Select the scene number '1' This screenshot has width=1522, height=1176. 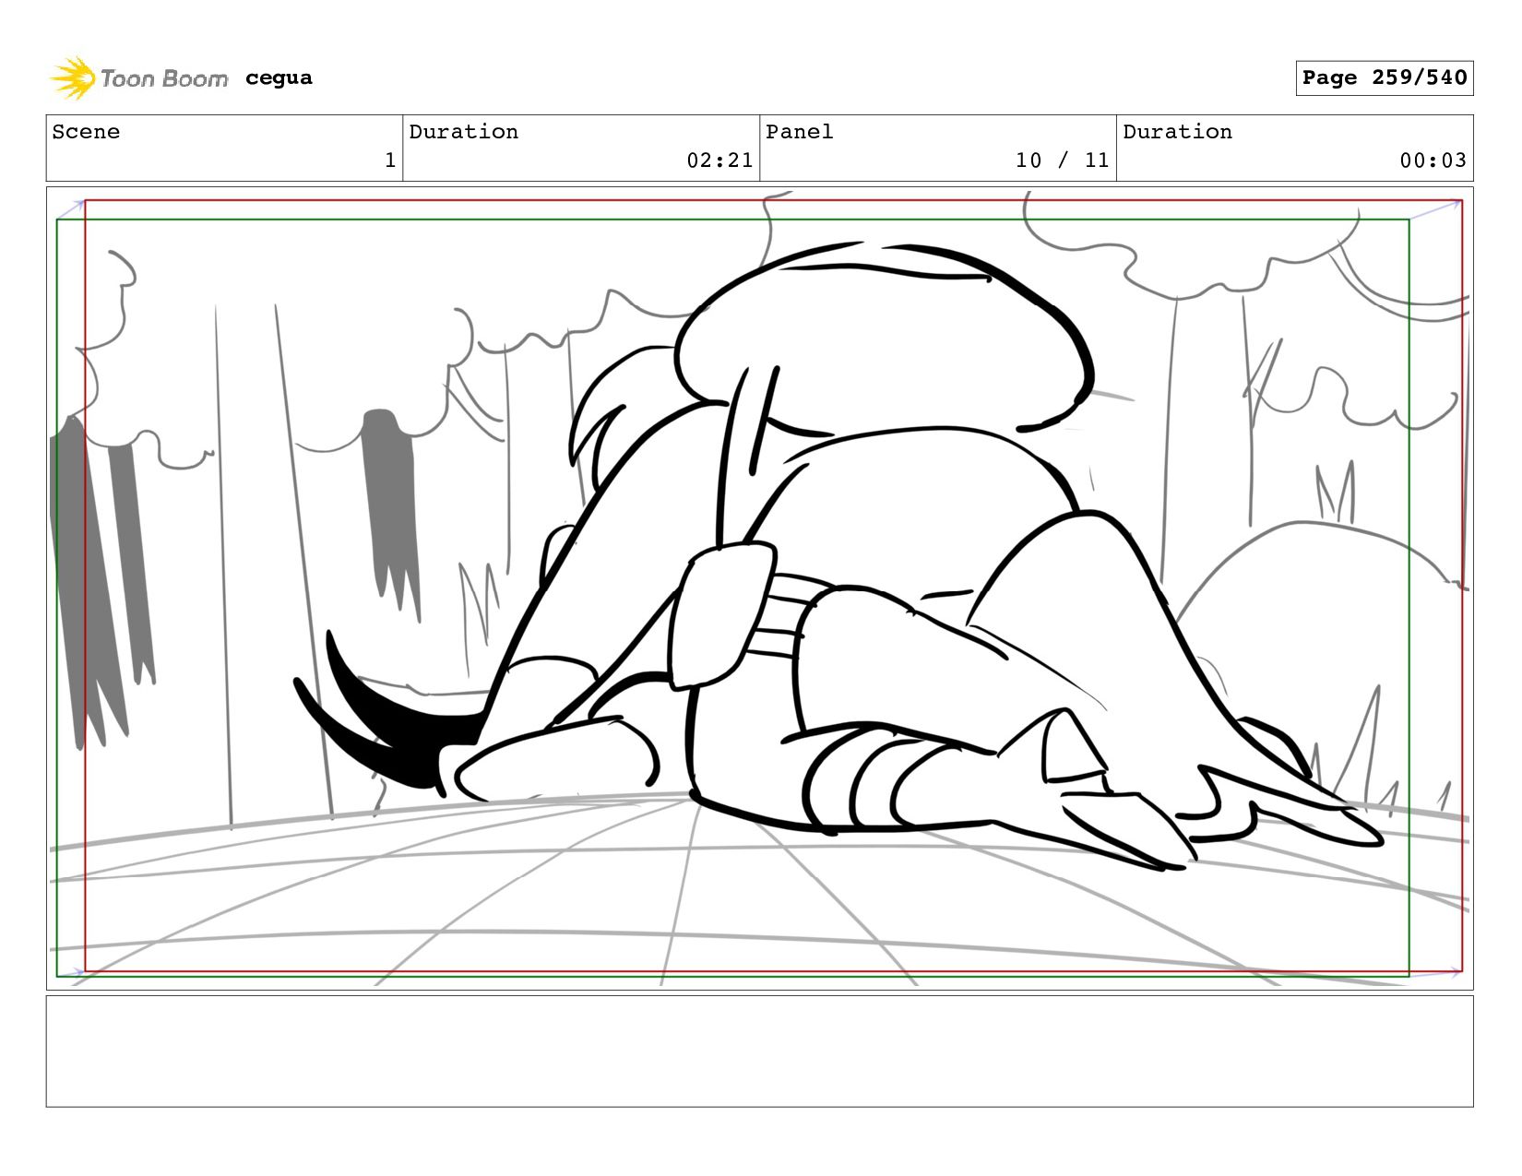click(390, 160)
